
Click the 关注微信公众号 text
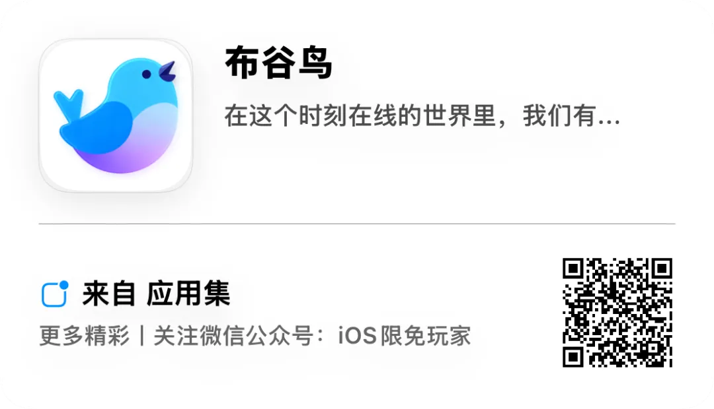click(x=233, y=336)
